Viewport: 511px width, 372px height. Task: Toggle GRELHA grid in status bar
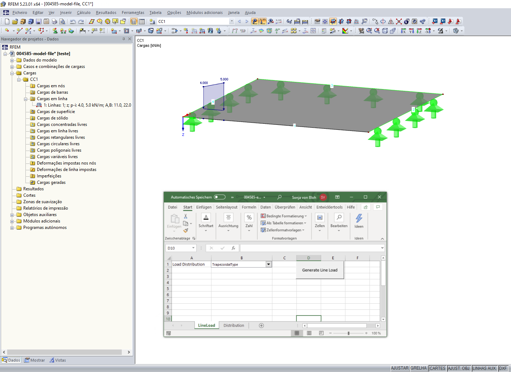tap(419, 368)
